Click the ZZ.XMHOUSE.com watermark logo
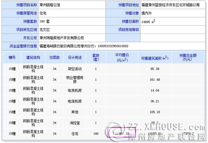Screen dimensions: 208x143 click(x=155, y=131)
